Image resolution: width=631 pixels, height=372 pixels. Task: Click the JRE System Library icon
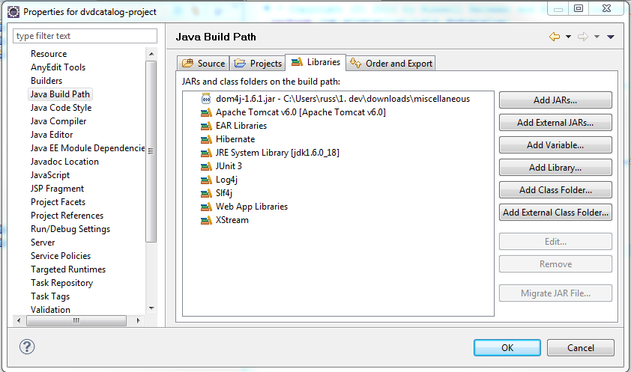206,153
